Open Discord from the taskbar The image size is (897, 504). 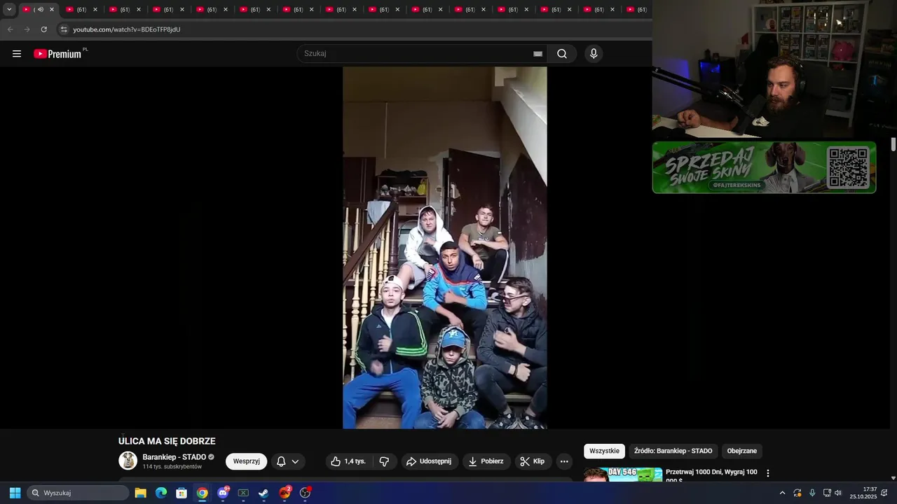point(223,493)
